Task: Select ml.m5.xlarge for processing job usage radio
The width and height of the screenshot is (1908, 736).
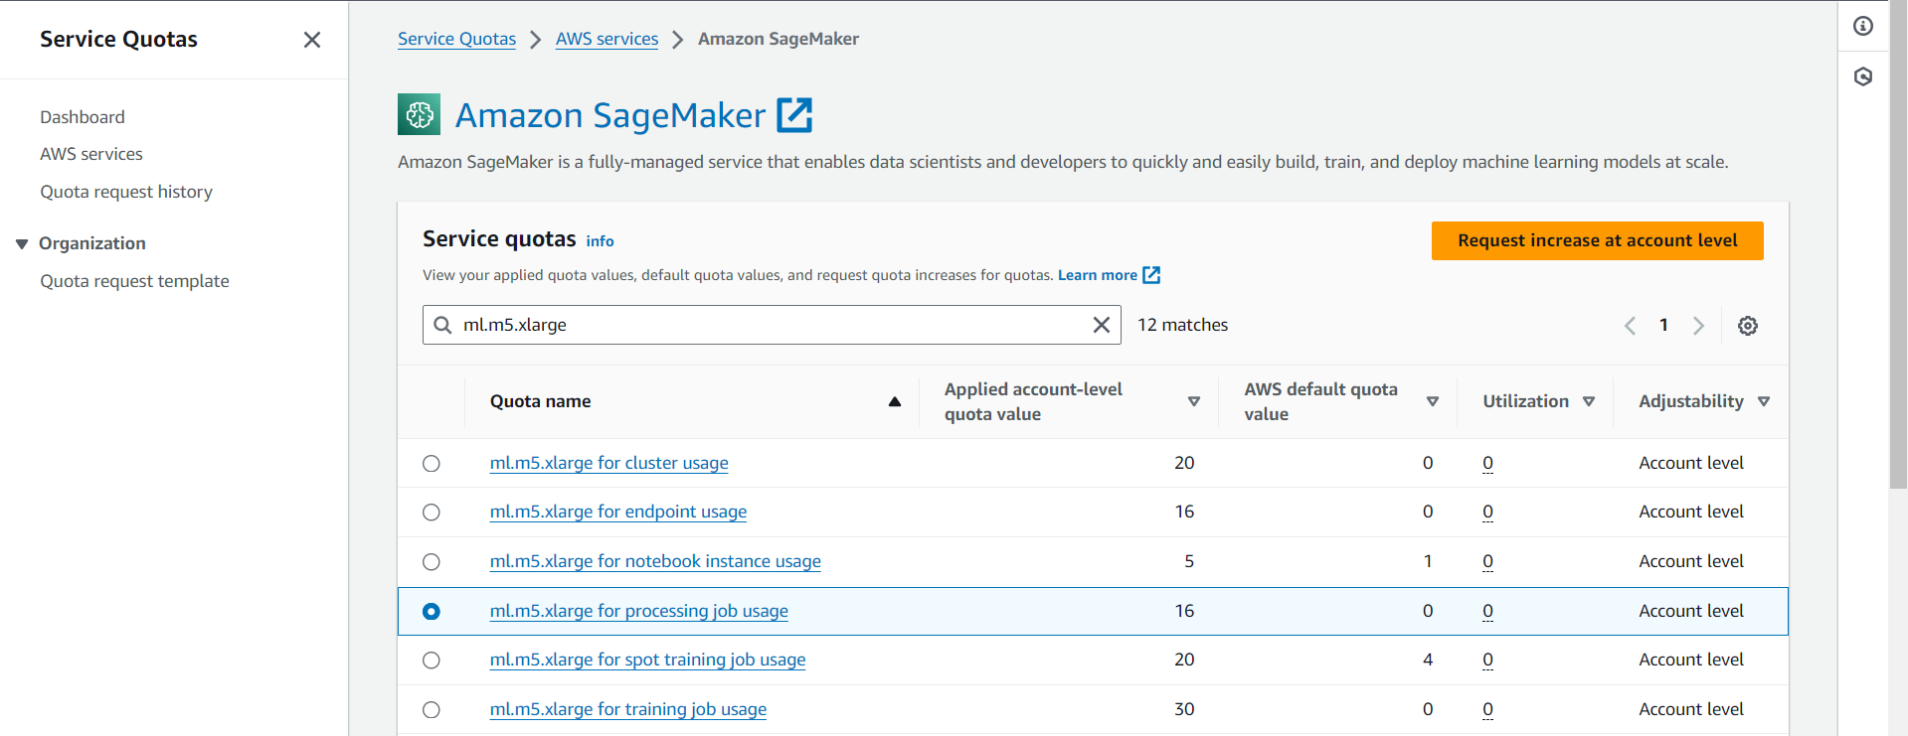Action: 432,612
